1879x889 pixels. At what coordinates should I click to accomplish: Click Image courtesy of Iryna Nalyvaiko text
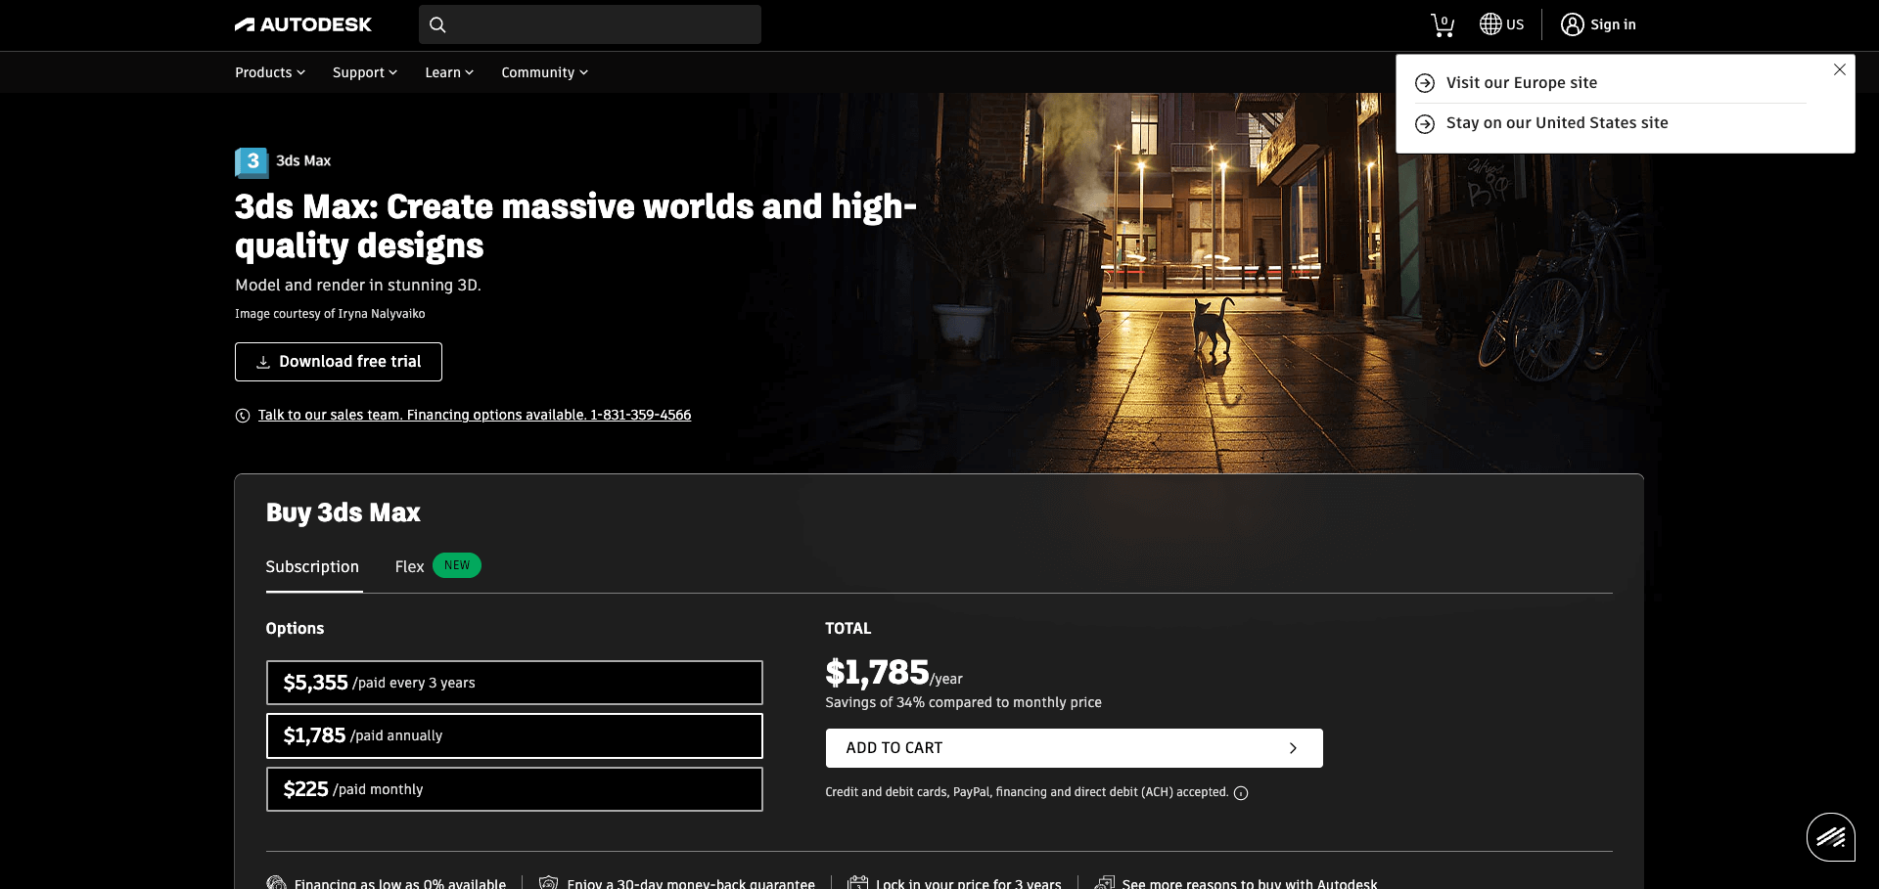[x=330, y=314]
